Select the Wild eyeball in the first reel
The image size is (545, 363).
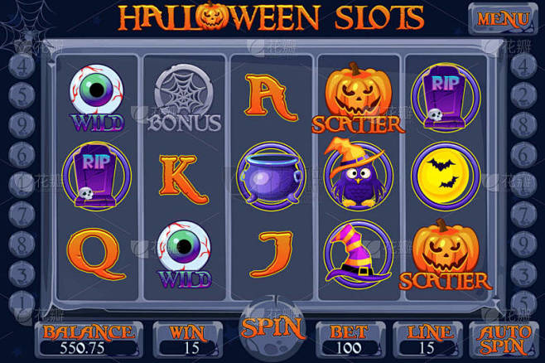tap(97, 98)
